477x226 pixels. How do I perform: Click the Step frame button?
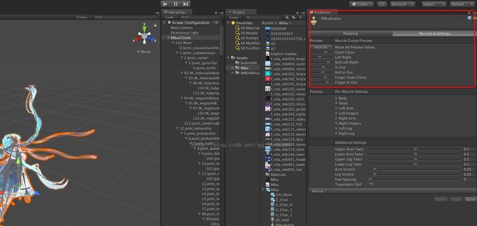click(x=185, y=4)
